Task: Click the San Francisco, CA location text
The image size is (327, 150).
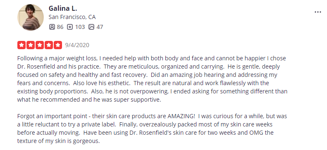Action: (72, 17)
